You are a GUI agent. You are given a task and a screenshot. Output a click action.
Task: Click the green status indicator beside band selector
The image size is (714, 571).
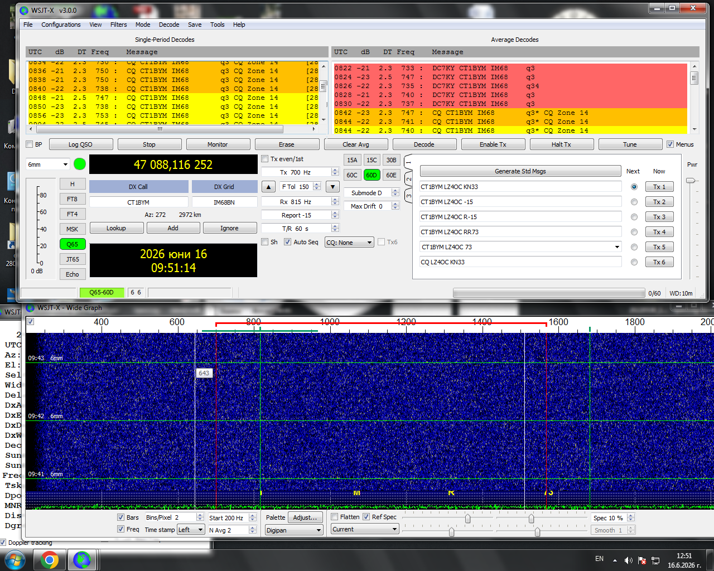[80, 164]
